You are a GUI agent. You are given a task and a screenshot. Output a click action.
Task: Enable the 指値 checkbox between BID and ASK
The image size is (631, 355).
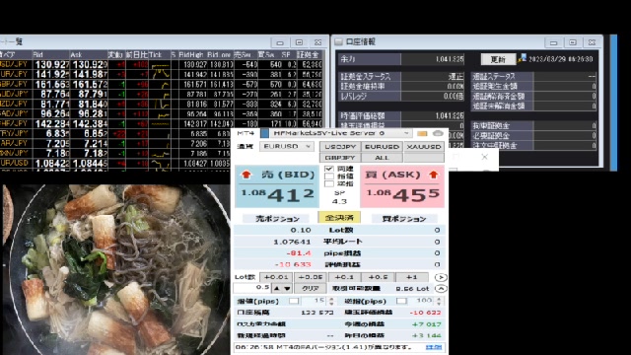(329, 176)
